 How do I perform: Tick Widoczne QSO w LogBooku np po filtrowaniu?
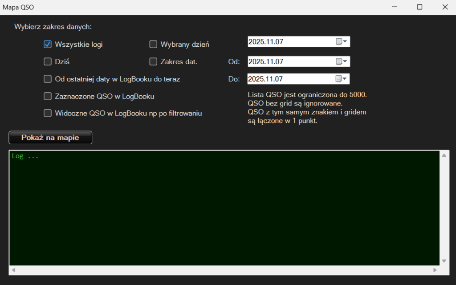[x=48, y=113]
